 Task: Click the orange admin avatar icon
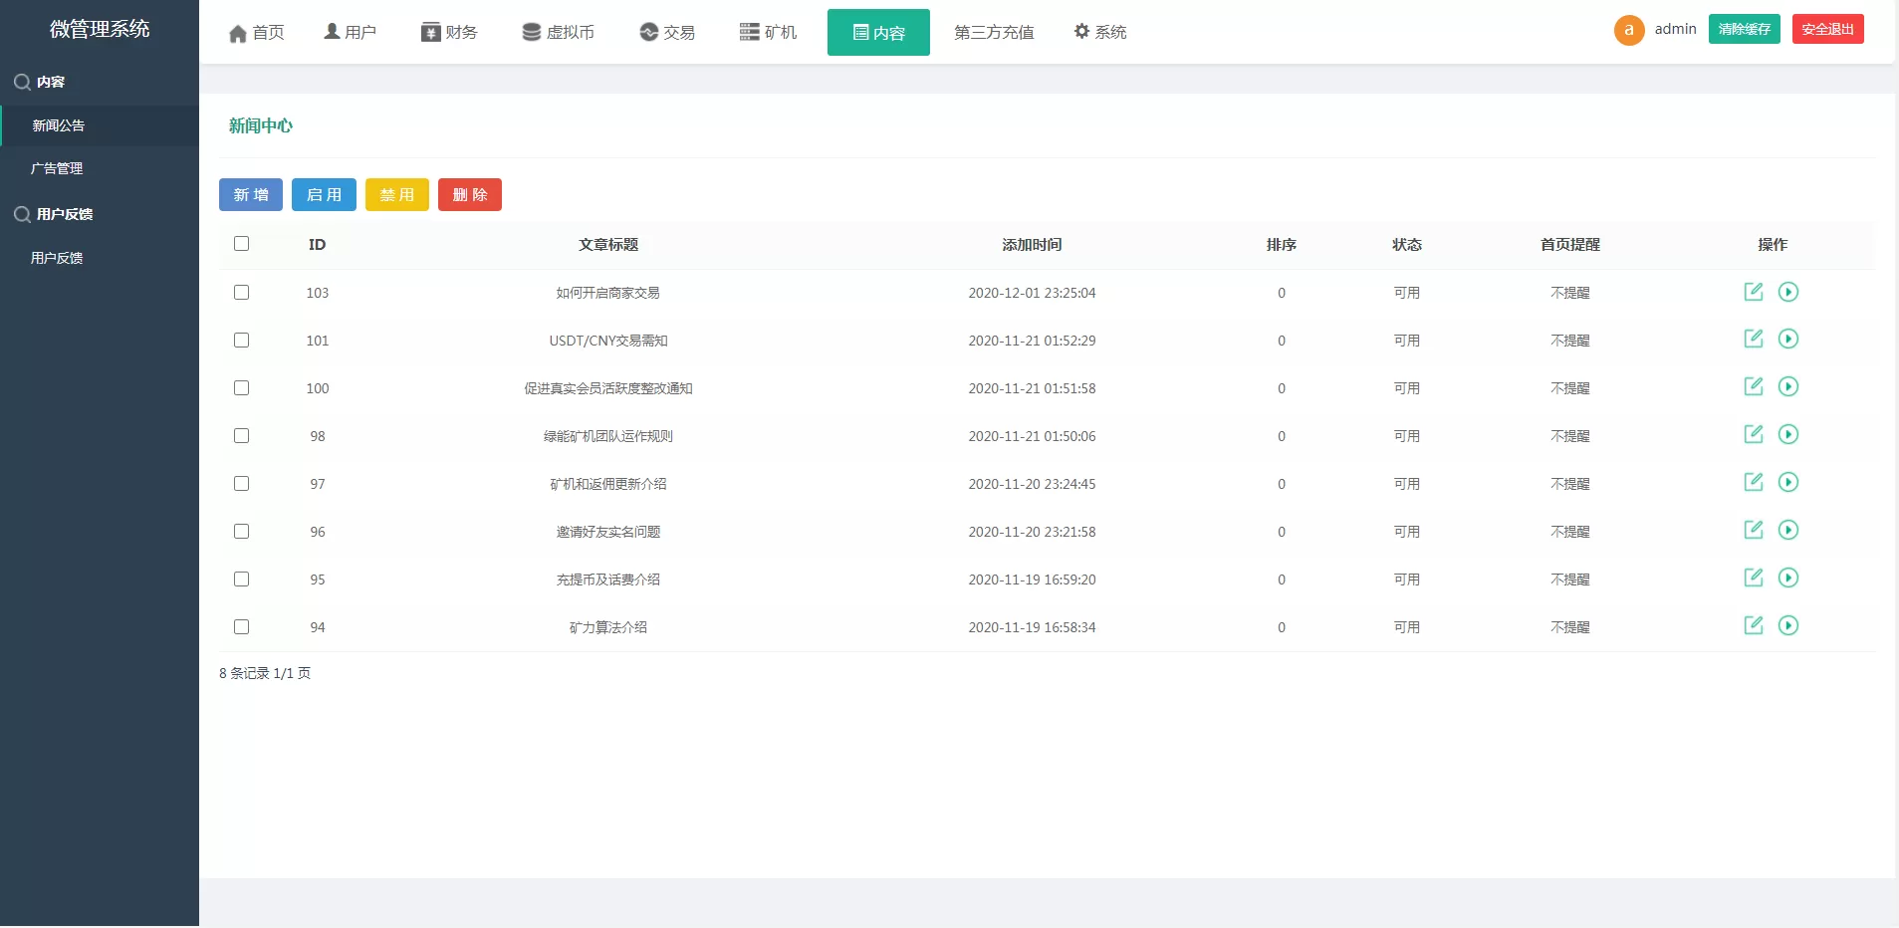click(x=1628, y=30)
